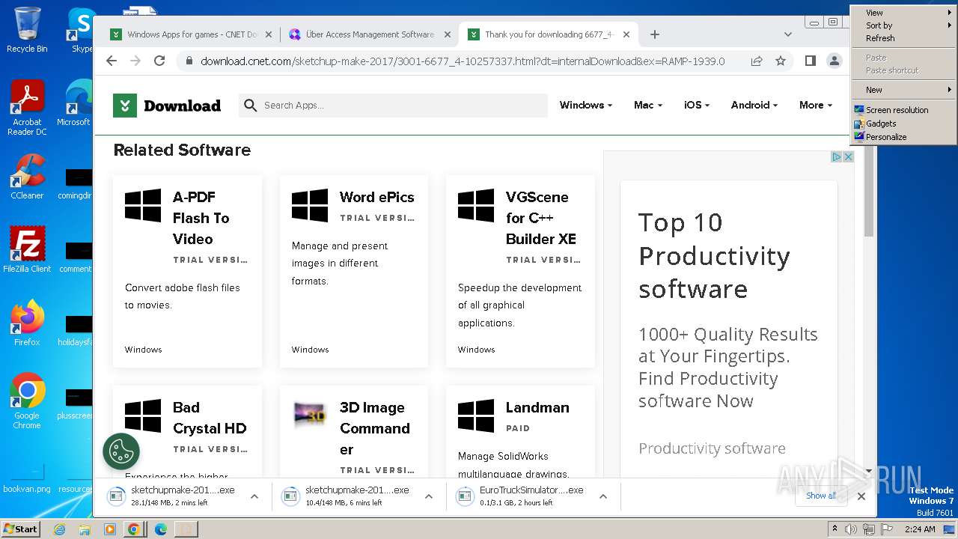The height and width of the screenshot is (539, 958).
Task: Click the Chrome taskbar icon
Action: pos(134,529)
